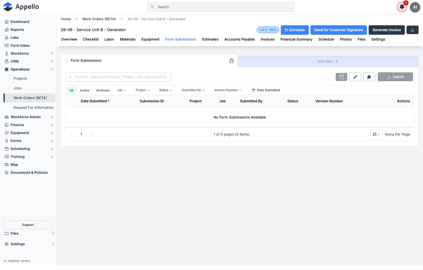Click the duplicate copy icon button
Image resolution: width=423 pixels, height=270 pixels.
click(x=369, y=77)
